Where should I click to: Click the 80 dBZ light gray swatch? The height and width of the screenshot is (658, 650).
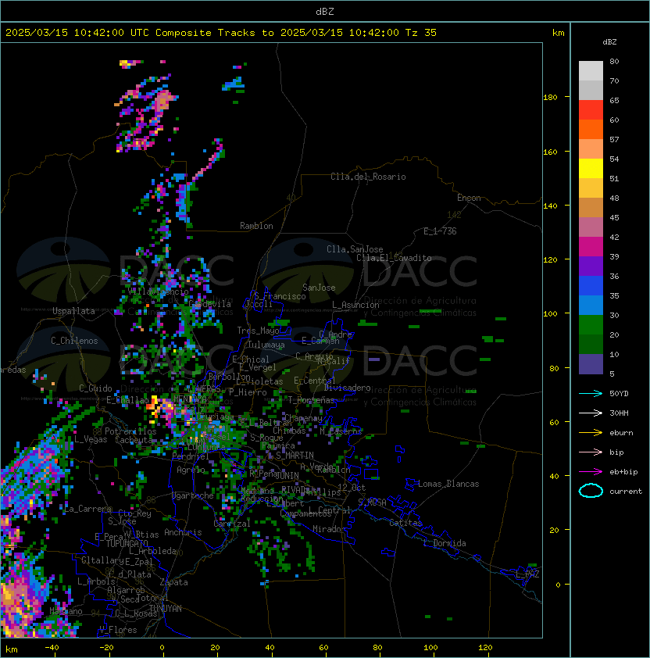(x=591, y=71)
